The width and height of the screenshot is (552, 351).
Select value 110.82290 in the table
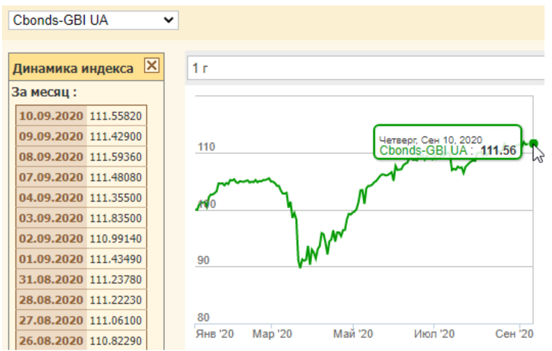[116, 341]
